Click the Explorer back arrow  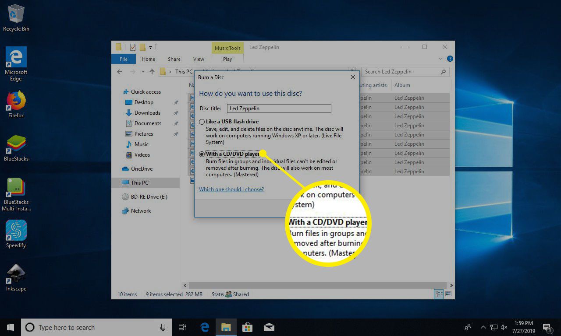coord(120,71)
